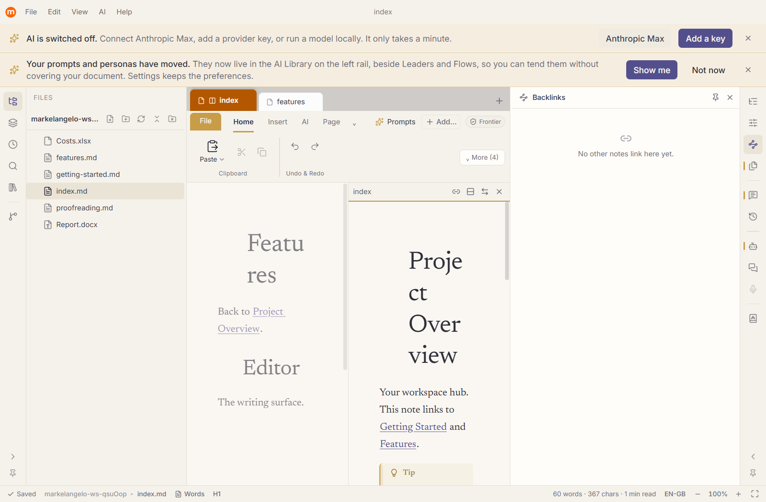Open the File menu in menu bar
766x502 pixels.
pyautogui.click(x=31, y=12)
